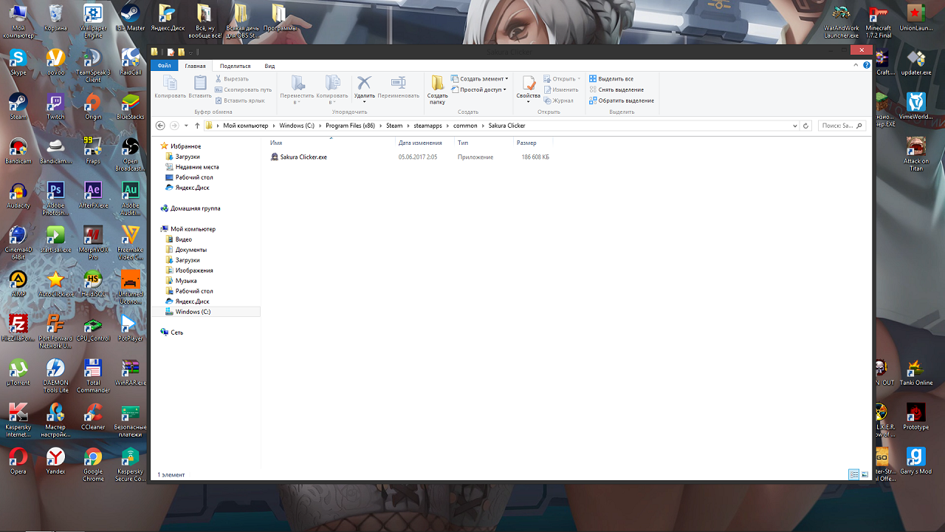This screenshot has width=945, height=532.
Task: Click the Audacity desktop icon
Action: pyautogui.click(x=18, y=194)
